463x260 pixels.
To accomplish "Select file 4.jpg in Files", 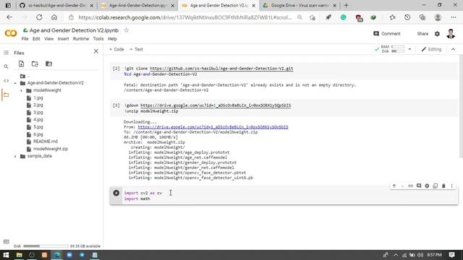I will click(38, 120).
